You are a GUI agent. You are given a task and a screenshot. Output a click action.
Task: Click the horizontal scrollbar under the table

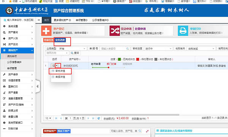(120, 115)
